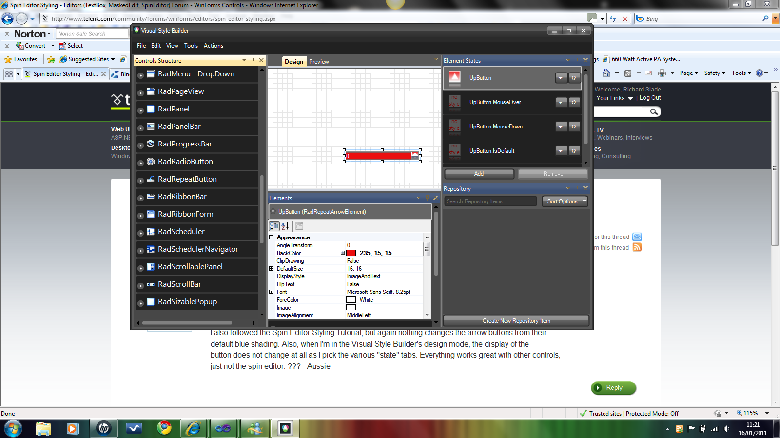
Task: Click the IE Print icon
Action: tap(662, 73)
